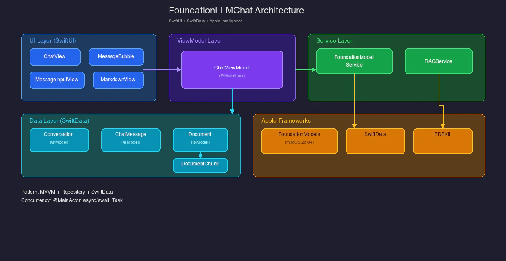Select the FoundationModel Service node
Viewport: 506px width, 261px height.
[354, 61]
